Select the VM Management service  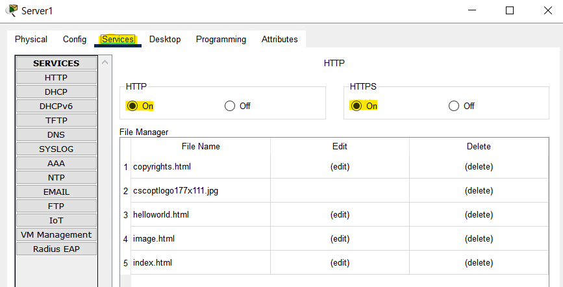pos(56,234)
